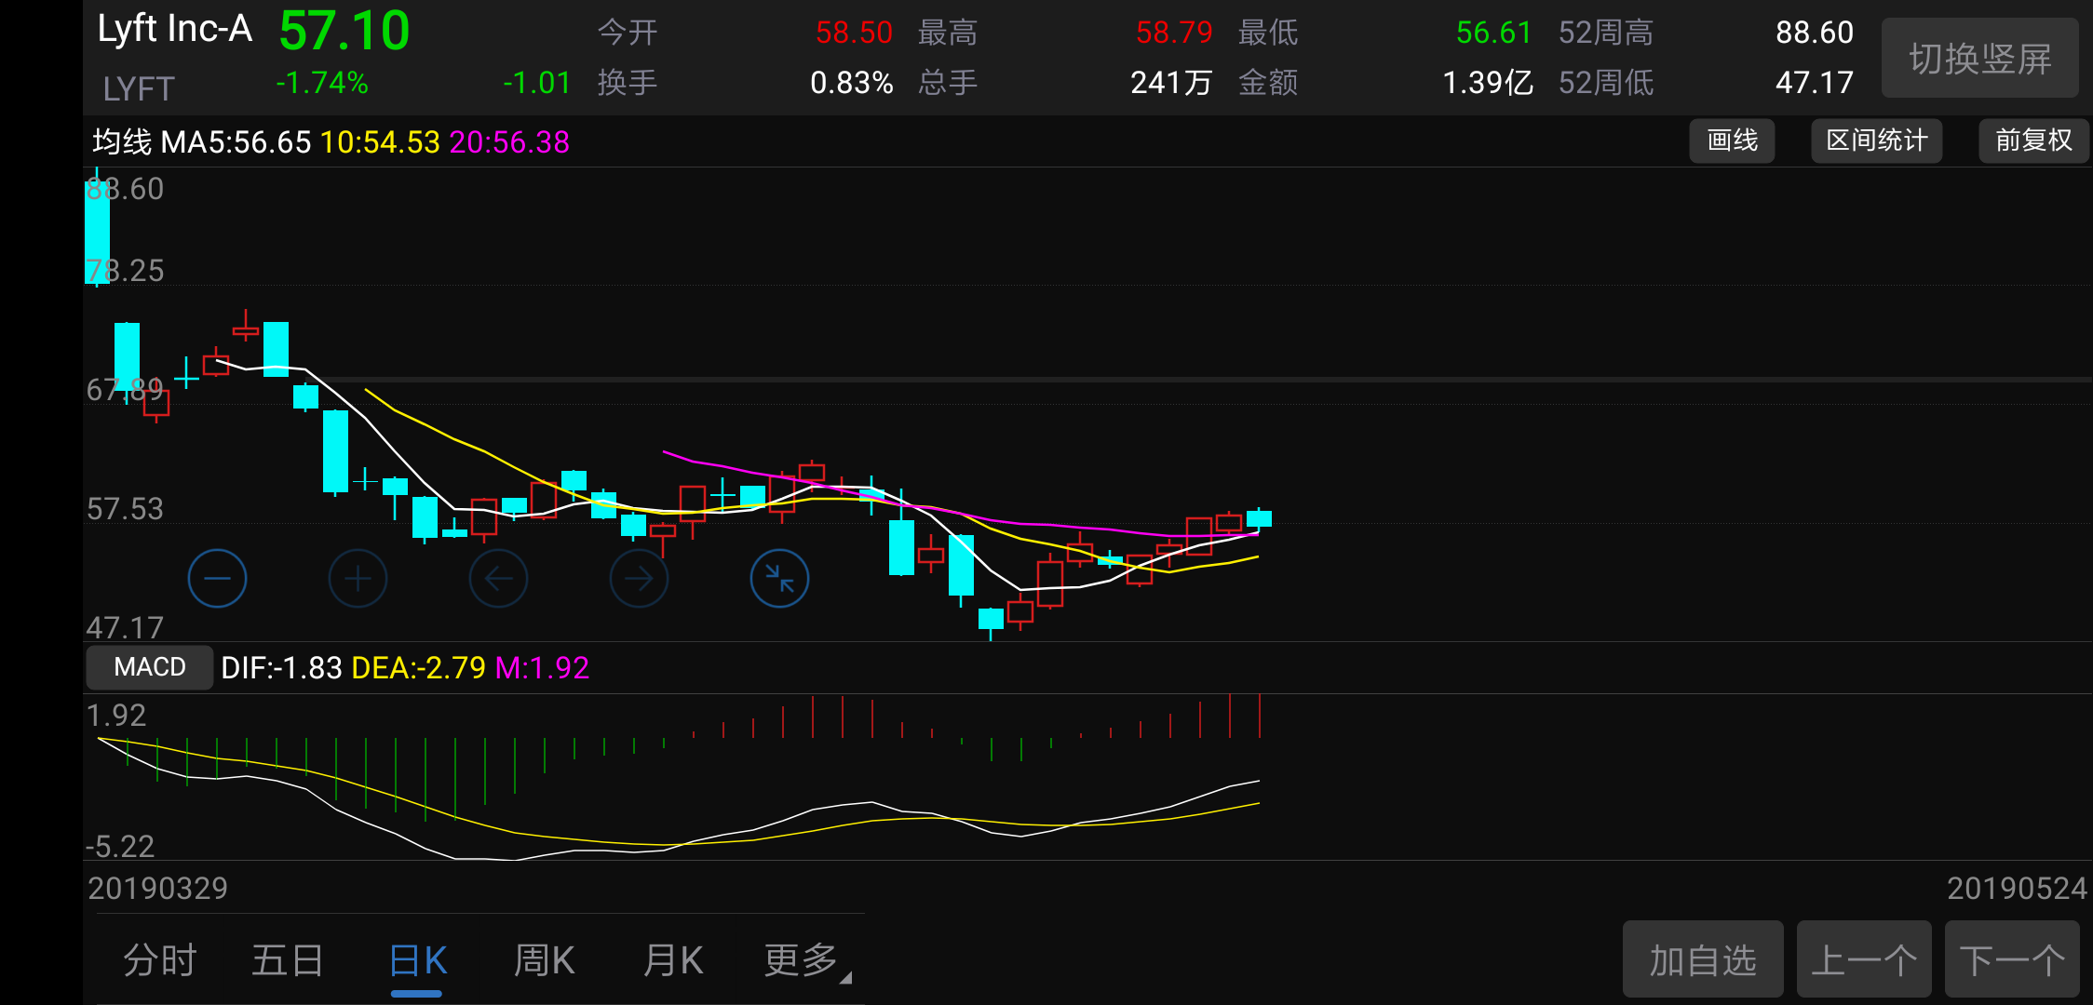Click the yellow 10:54.53 moving average label
2093x1005 pixels.
click(380, 141)
